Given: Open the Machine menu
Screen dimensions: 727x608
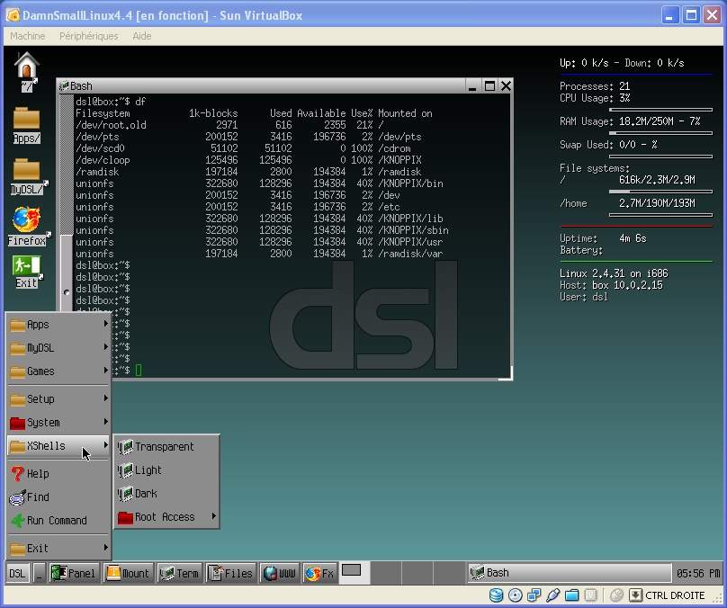Looking at the screenshot, I should click(x=27, y=36).
